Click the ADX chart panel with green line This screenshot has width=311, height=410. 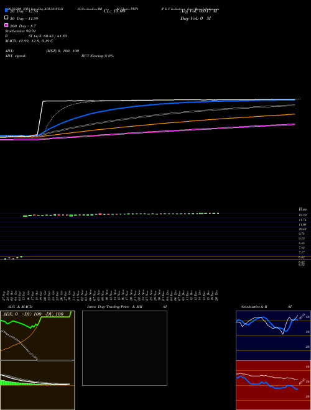click(37, 335)
